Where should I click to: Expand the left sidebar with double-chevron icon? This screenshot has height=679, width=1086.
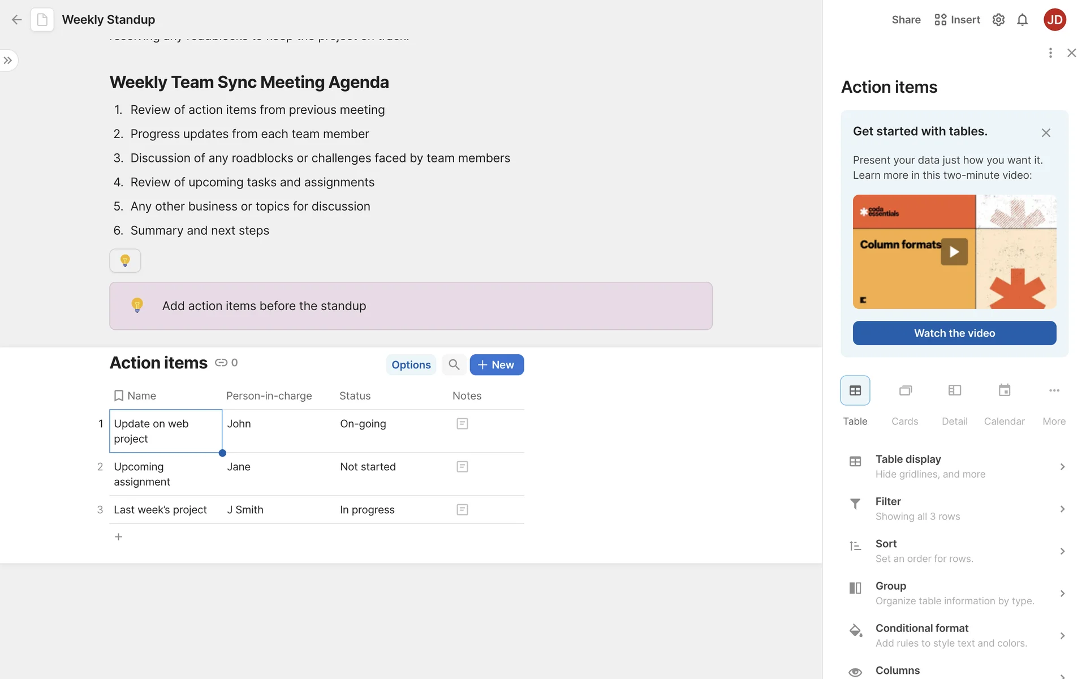[8, 61]
